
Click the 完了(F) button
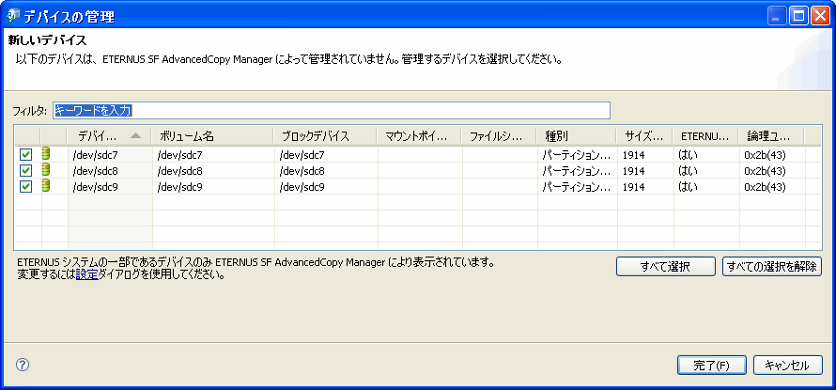(x=711, y=366)
